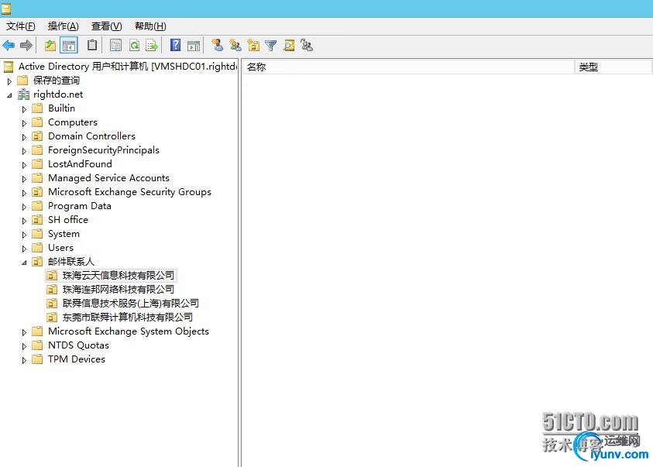The height and width of the screenshot is (467, 653).
Task: Select the TPM Devices label
Action: click(x=77, y=359)
